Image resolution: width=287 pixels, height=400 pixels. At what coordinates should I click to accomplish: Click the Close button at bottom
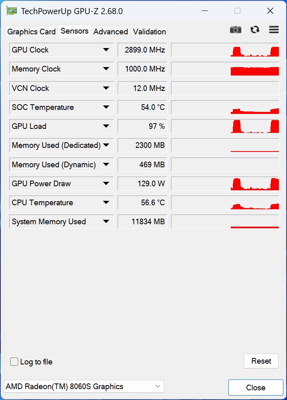[255, 387]
